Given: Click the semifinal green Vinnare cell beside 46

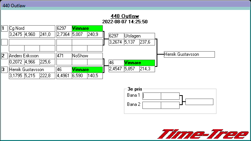Looking at the screenshot, I should click(x=139, y=63).
